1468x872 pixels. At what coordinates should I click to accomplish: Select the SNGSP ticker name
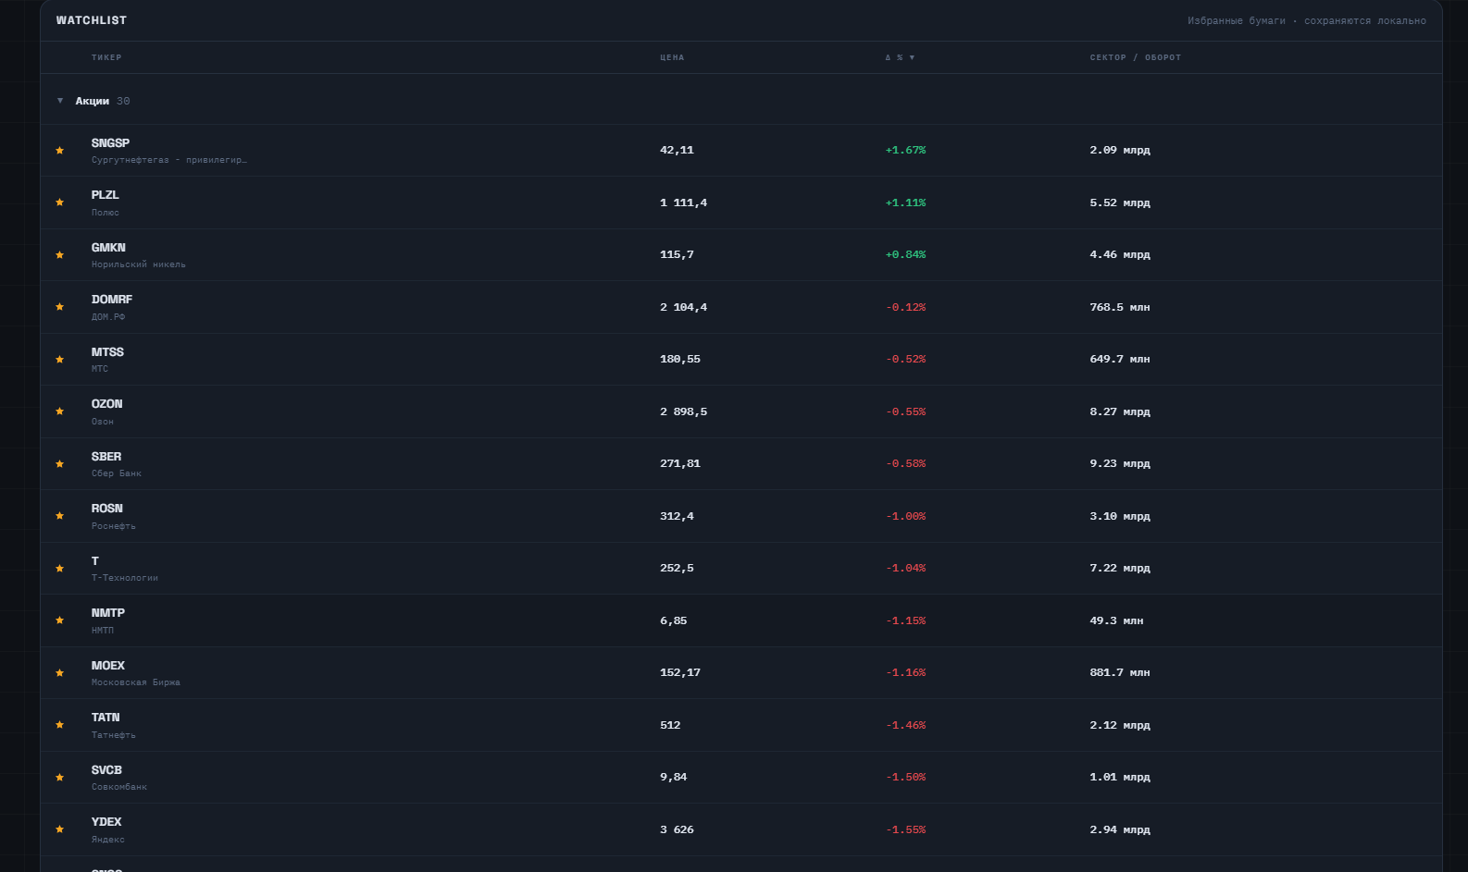click(x=110, y=143)
